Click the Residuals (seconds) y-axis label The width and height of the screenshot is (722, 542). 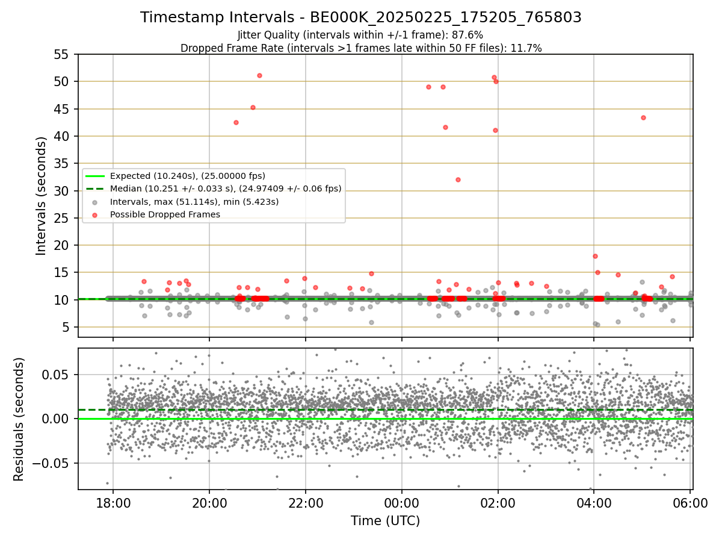tap(19, 419)
